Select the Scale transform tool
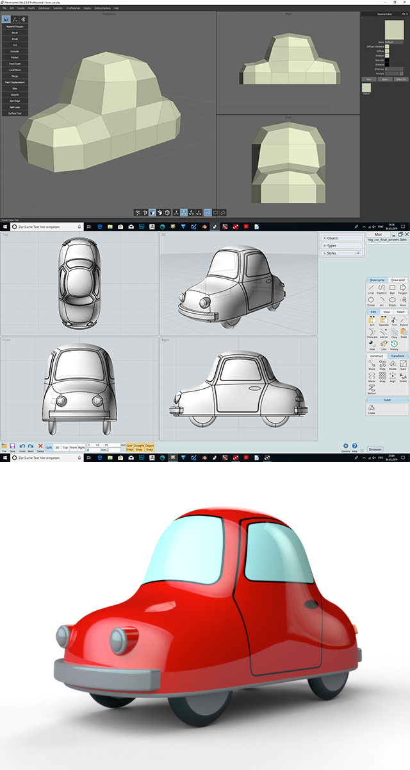The height and width of the screenshot is (770, 410). point(403,365)
